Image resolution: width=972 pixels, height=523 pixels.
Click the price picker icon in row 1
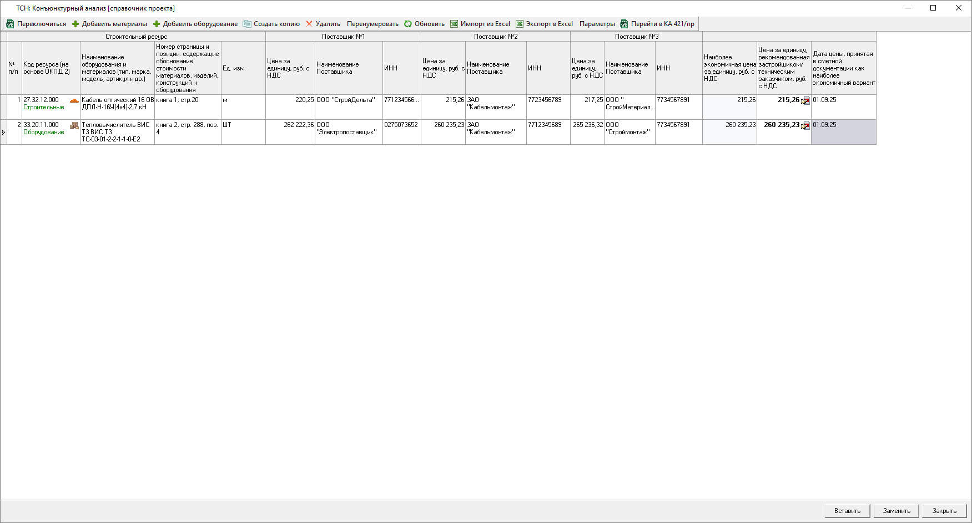(805, 101)
